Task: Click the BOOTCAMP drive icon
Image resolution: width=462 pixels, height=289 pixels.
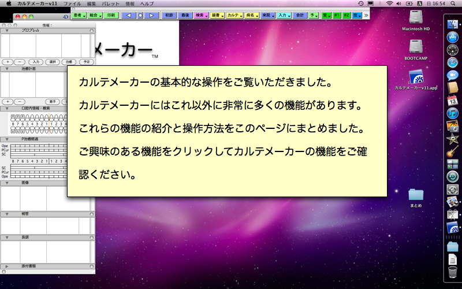Action: 416,47
